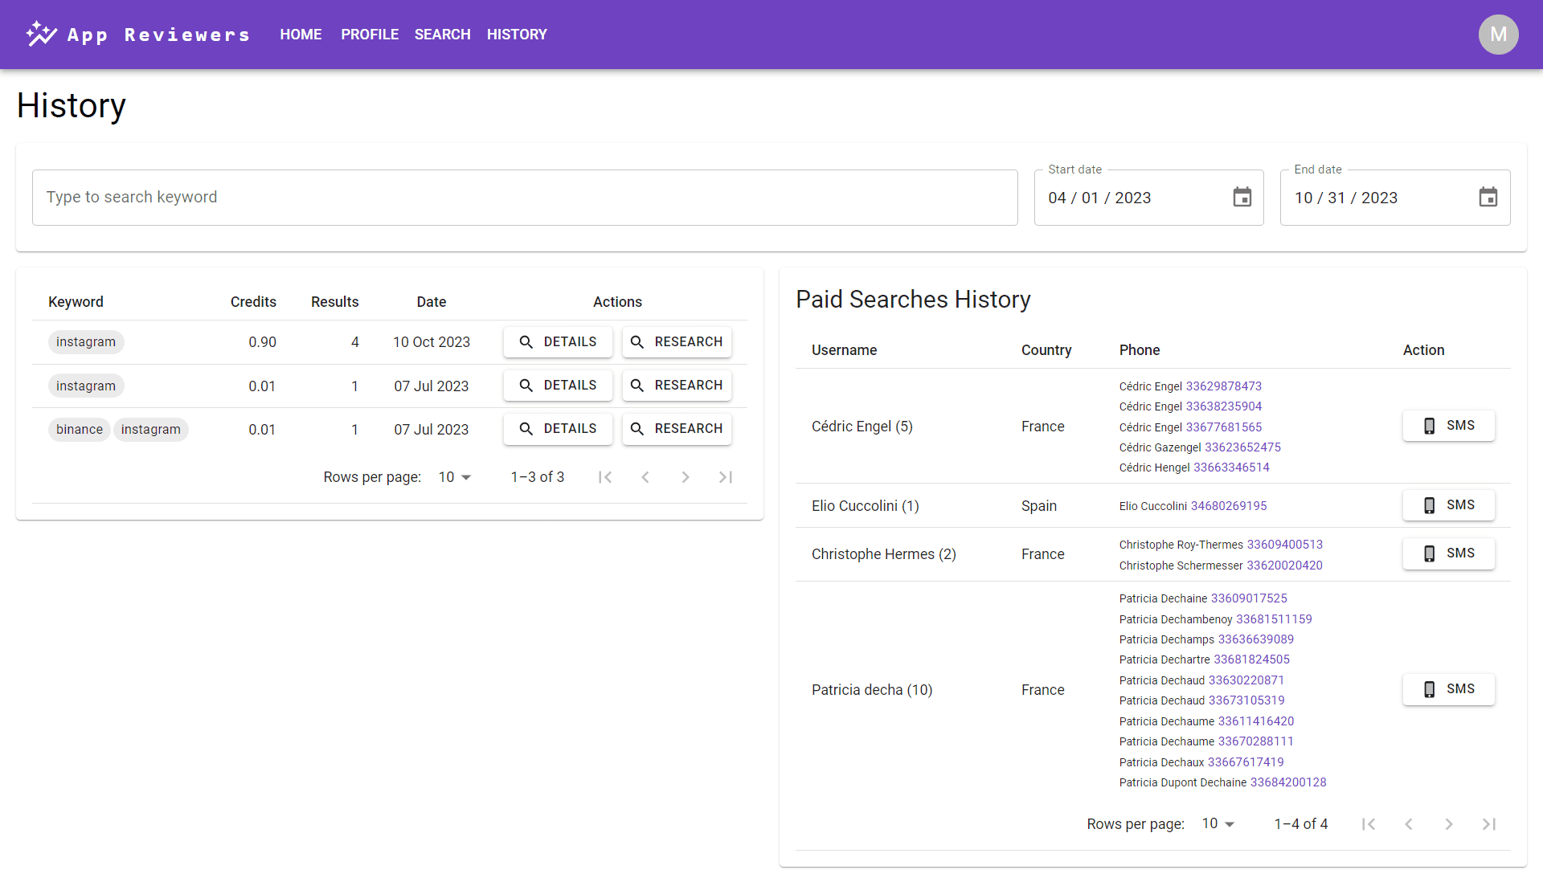View DETAILS for 10 Oct 2023 search
The width and height of the screenshot is (1543, 882).
click(558, 342)
